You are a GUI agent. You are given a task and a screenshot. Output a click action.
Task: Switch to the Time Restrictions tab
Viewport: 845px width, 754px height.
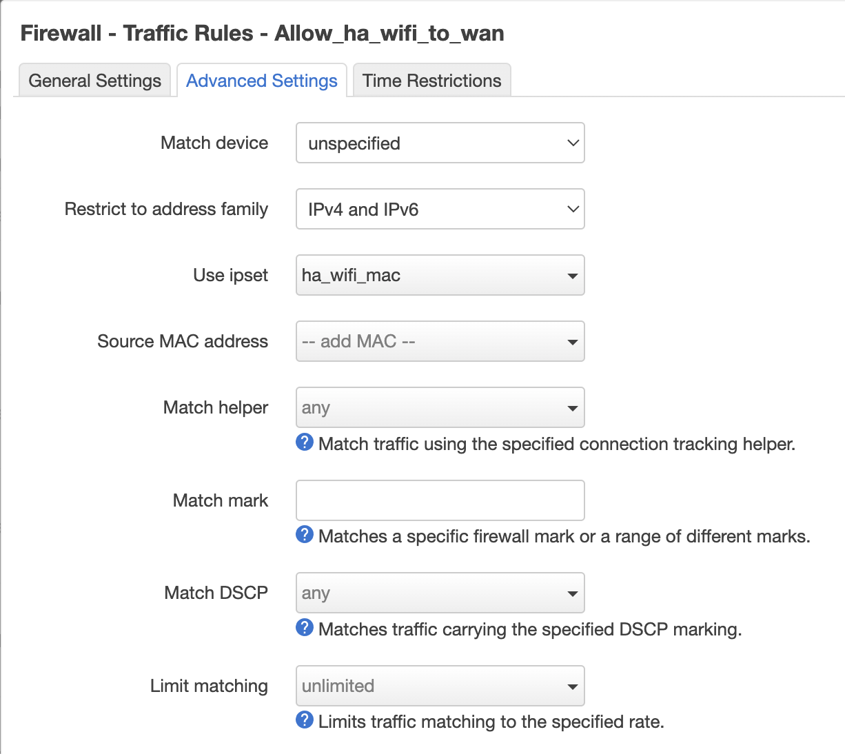click(x=432, y=81)
